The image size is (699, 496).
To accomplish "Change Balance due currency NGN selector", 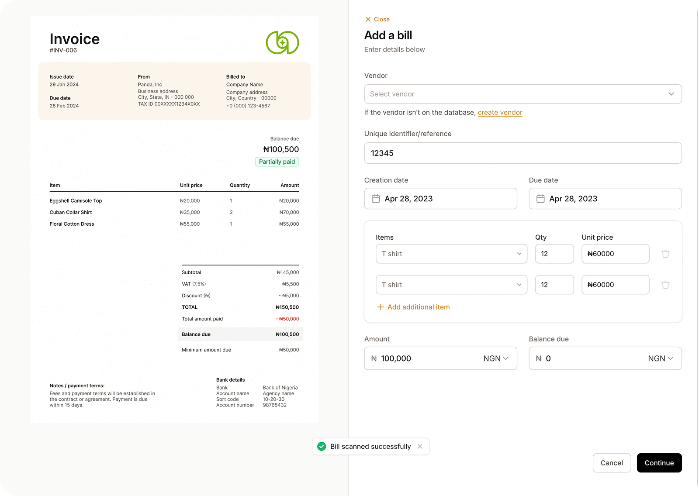I will pos(661,358).
